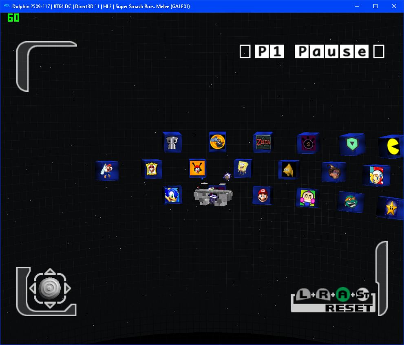The height and width of the screenshot is (345, 404).
Task: Click the gray control stick graphic
Action: click(49, 288)
